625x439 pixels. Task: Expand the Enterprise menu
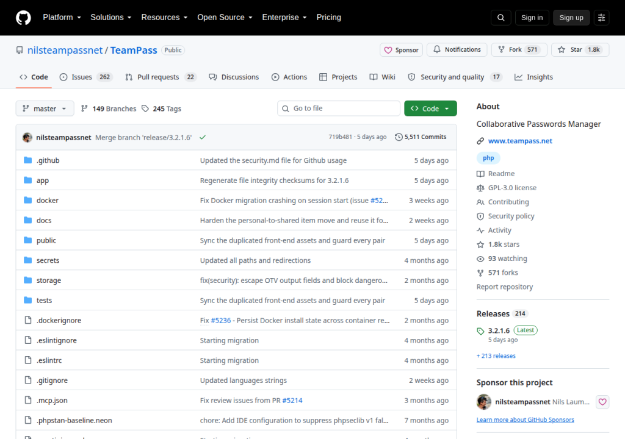284,18
